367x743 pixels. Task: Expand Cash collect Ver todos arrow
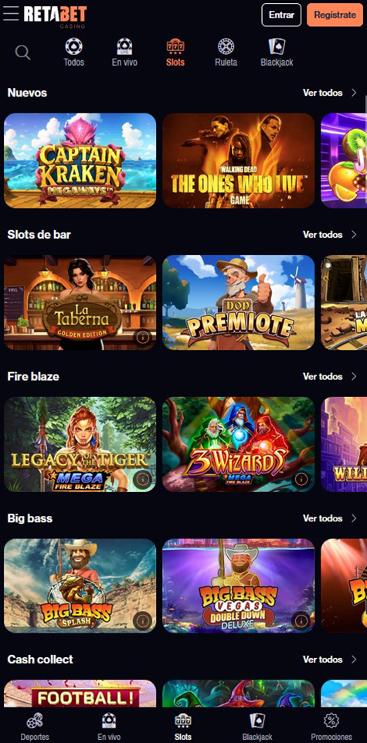coord(354,660)
